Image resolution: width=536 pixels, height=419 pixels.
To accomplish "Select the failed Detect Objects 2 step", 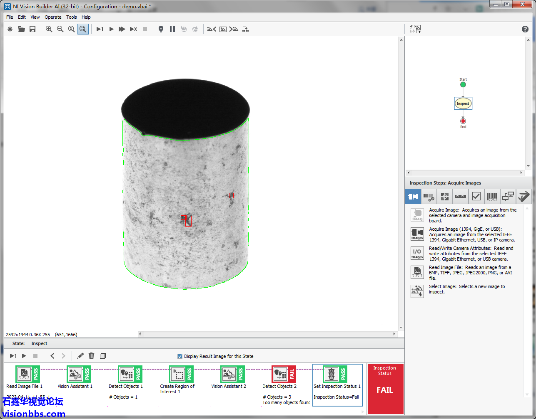I will pyautogui.click(x=284, y=374).
